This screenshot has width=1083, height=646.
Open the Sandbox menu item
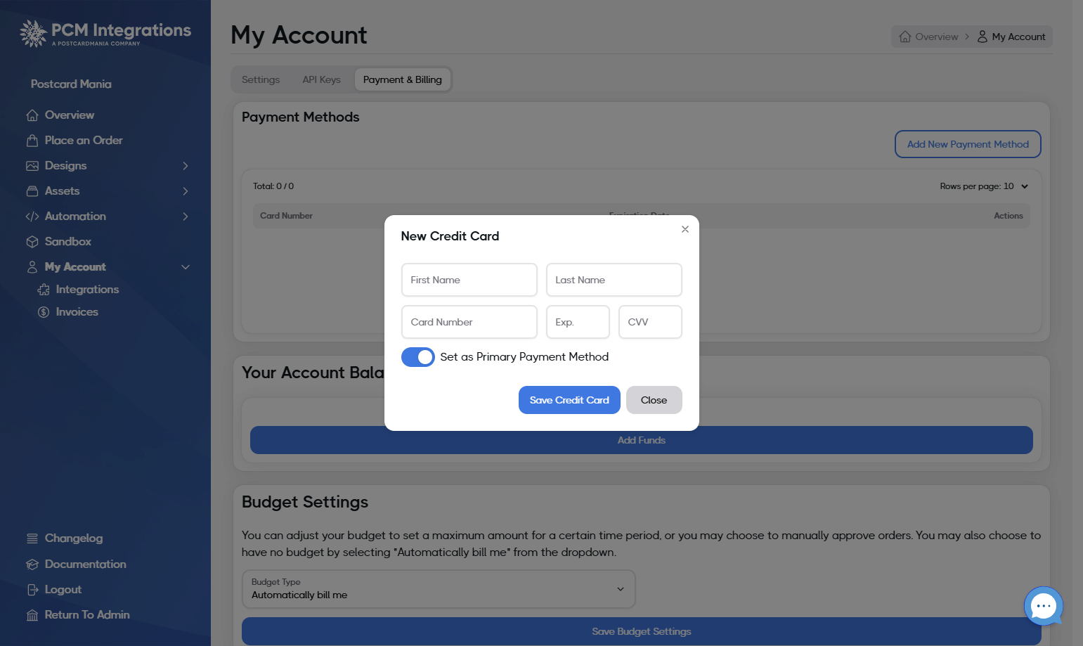point(68,242)
